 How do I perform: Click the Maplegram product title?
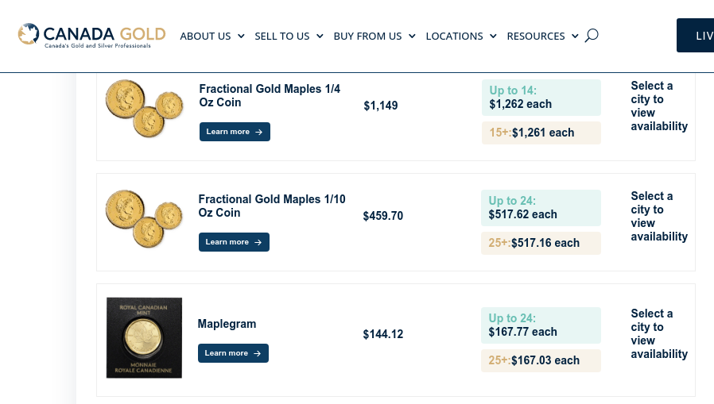pos(227,324)
